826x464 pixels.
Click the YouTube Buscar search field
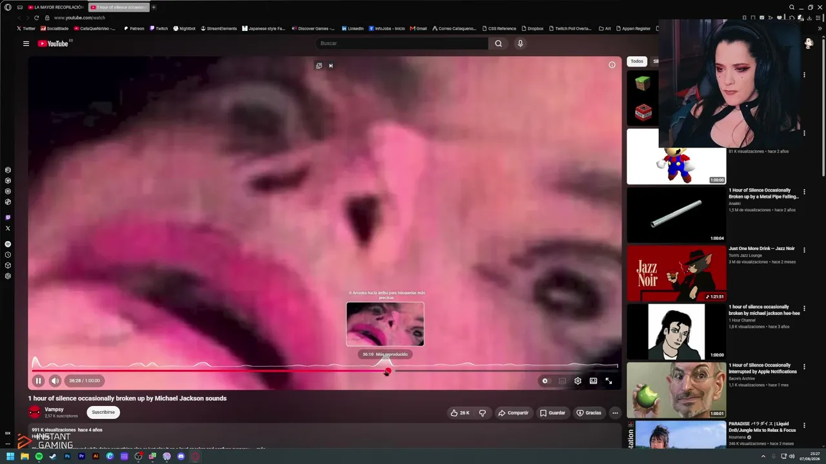point(402,43)
